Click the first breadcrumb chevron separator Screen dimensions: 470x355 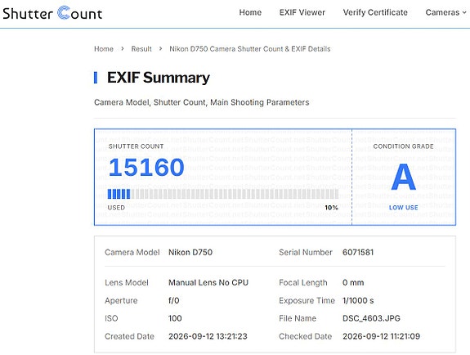pyautogui.click(x=123, y=48)
